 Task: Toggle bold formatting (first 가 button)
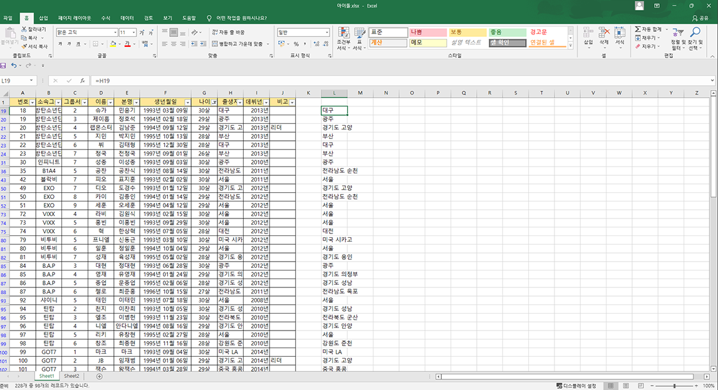tap(60, 44)
